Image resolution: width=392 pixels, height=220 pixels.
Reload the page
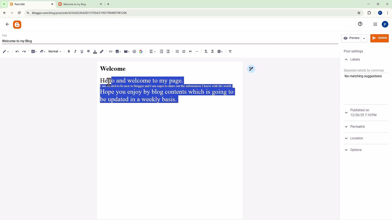(x=19, y=13)
